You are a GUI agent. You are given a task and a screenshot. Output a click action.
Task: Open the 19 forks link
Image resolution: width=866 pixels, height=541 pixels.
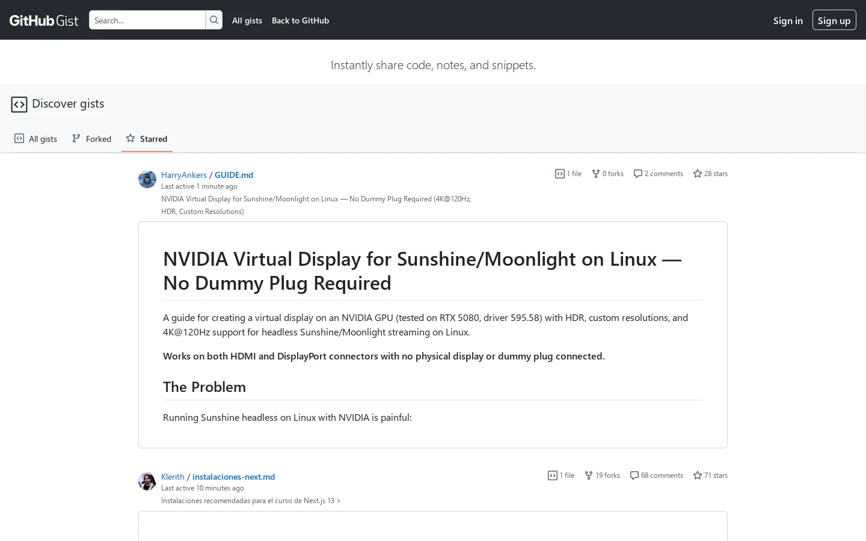point(602,475)
